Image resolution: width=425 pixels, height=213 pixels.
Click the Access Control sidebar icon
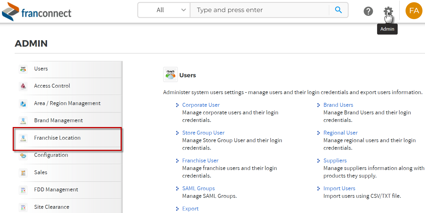tap(23, 86)
